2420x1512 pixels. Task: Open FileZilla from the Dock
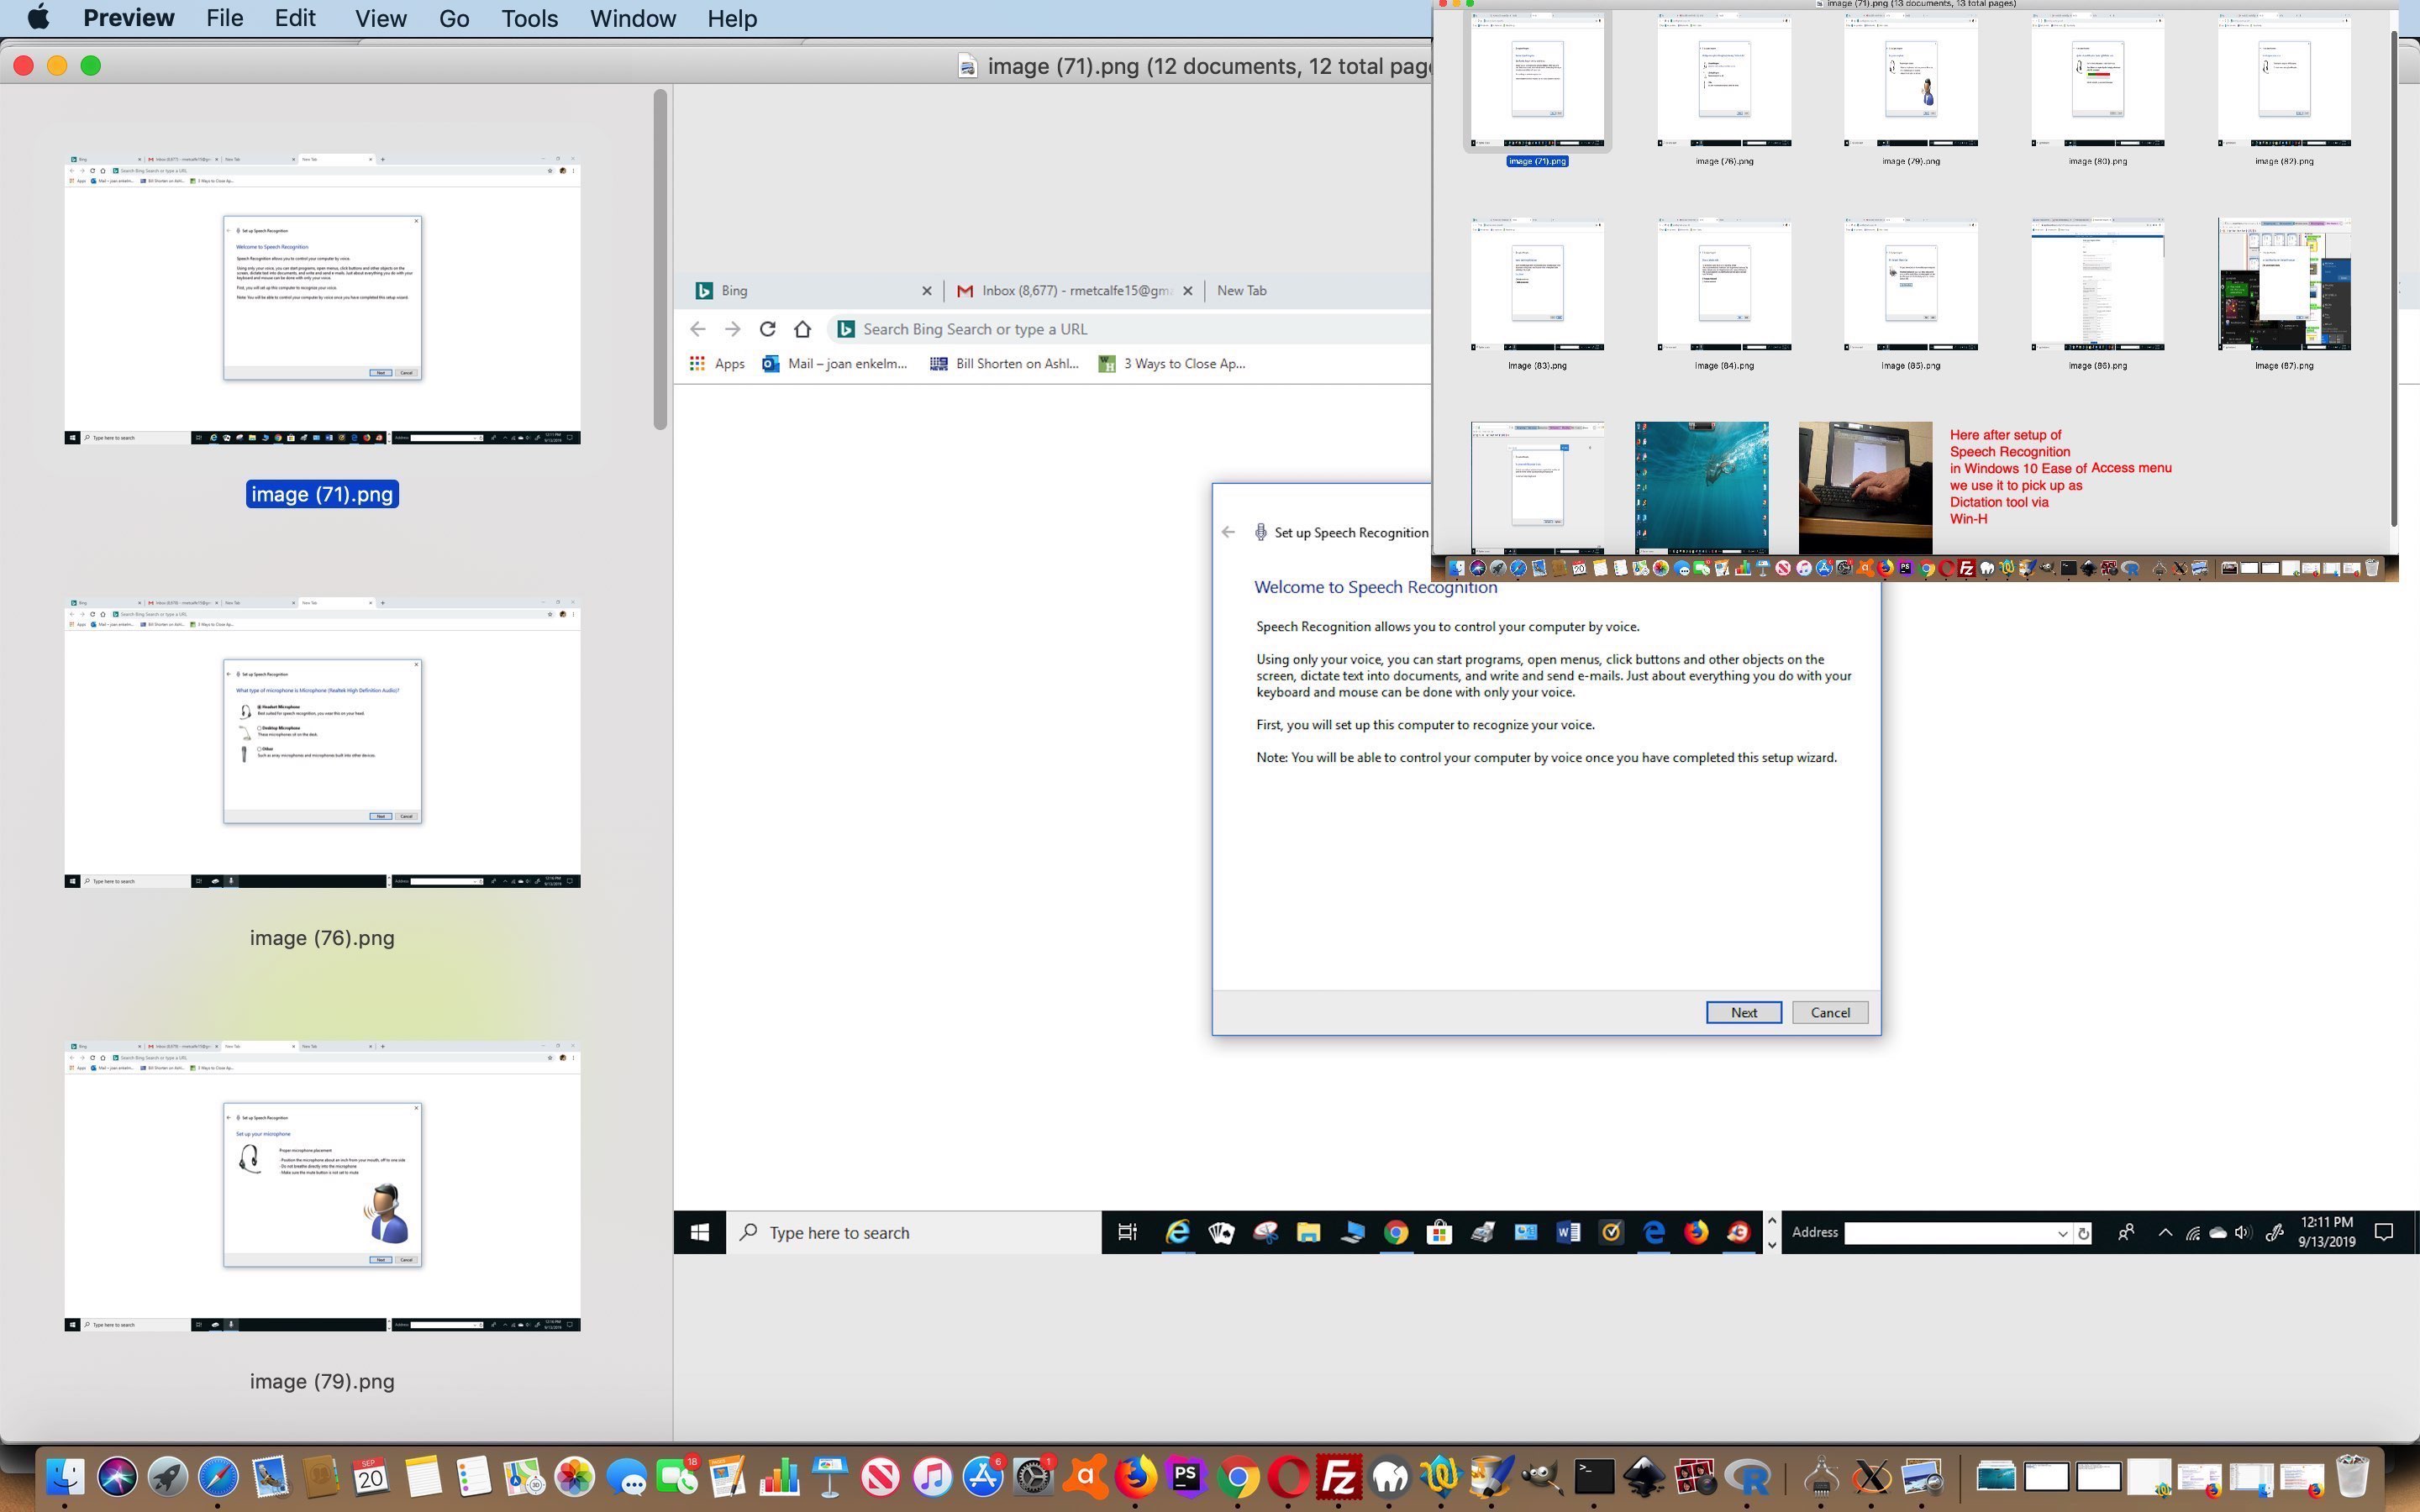(1339, 1477)
